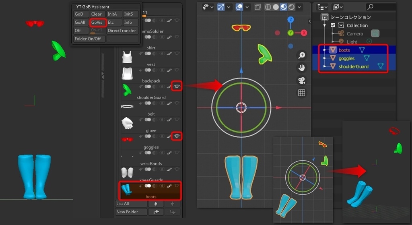
Task: Toggle shoulderGuard subtool eye visibility
Action: pyautogui.click(x=177, y=86)
